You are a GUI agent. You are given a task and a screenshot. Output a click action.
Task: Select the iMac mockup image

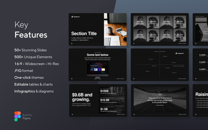[x=97, y=70]
